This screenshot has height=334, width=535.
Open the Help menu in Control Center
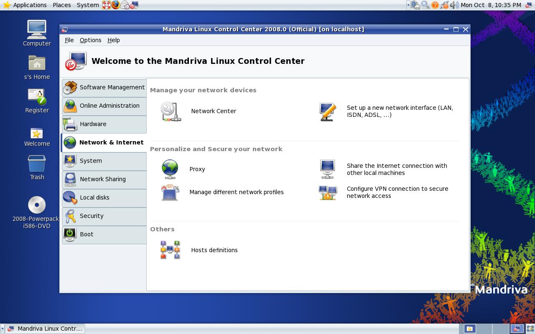click(x=114, y=40)
